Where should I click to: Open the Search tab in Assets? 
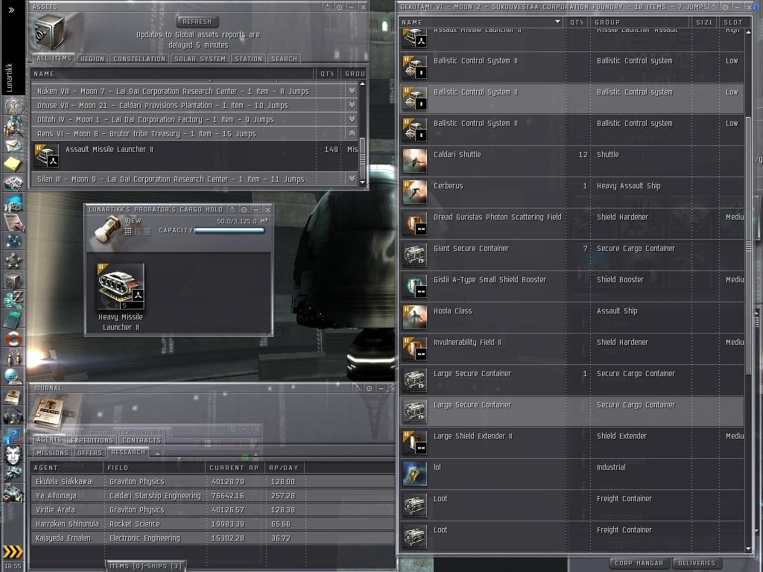coord(284,59)
